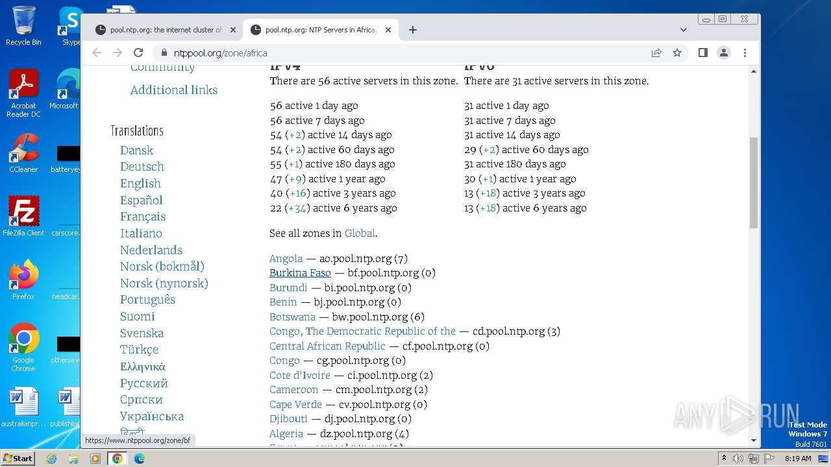Open the Chrome profile avatar
This screenshot has width=831, height=467.
[724, 53]
